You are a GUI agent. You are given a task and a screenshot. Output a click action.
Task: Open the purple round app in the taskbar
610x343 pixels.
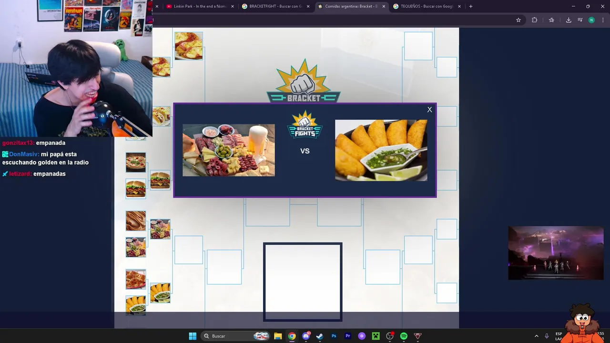(362, 336)
